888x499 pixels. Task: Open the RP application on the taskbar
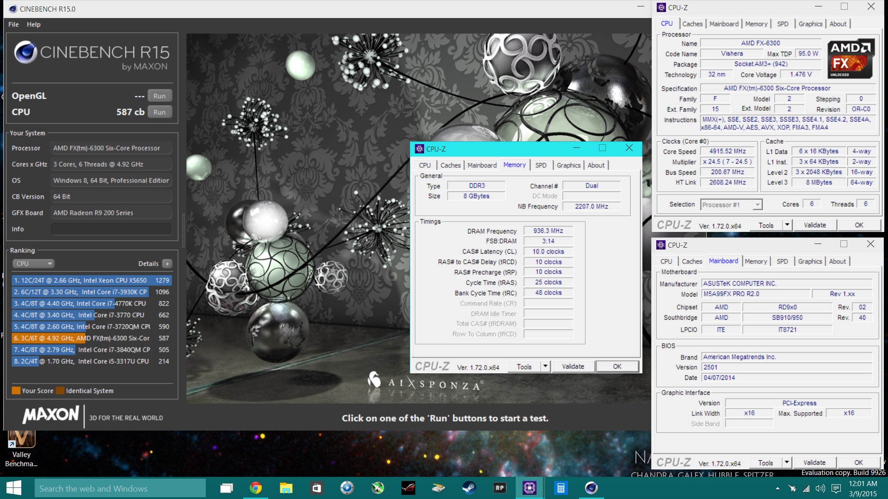[499, 488]
